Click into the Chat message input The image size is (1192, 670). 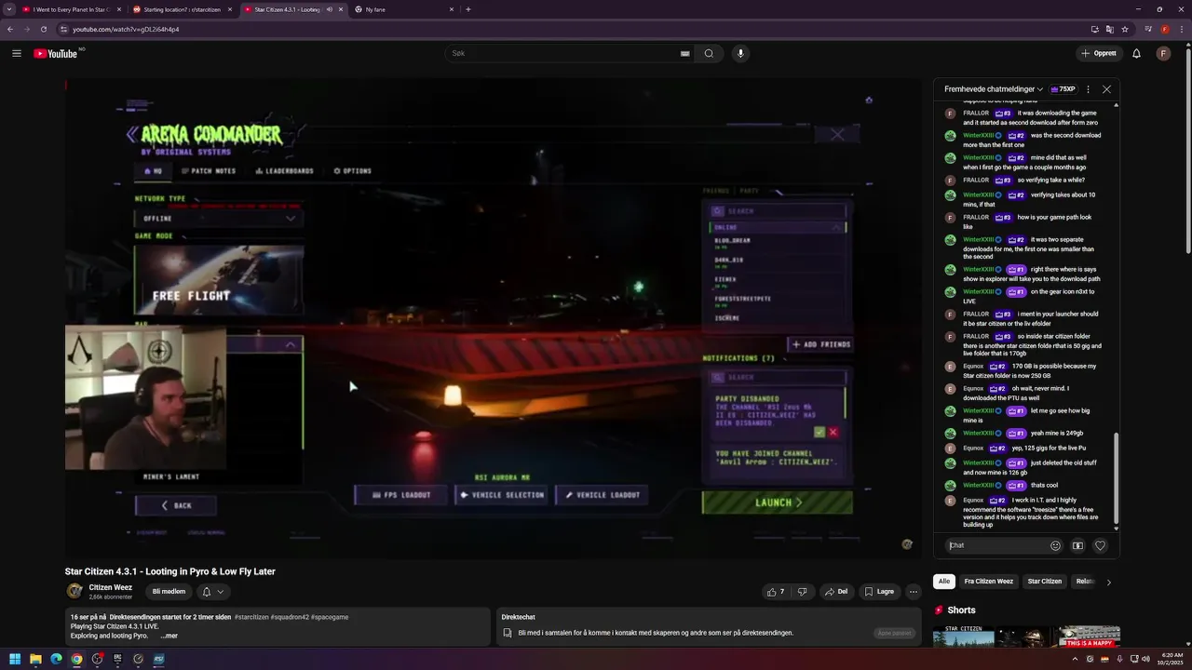pos(995,545)
